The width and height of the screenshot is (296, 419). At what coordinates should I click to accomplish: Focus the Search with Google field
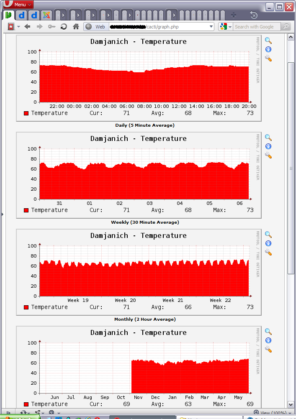257,27
